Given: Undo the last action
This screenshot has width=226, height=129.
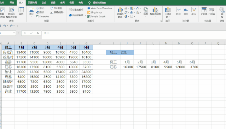Looking at the screenshot, I should (x=5, y=26).
